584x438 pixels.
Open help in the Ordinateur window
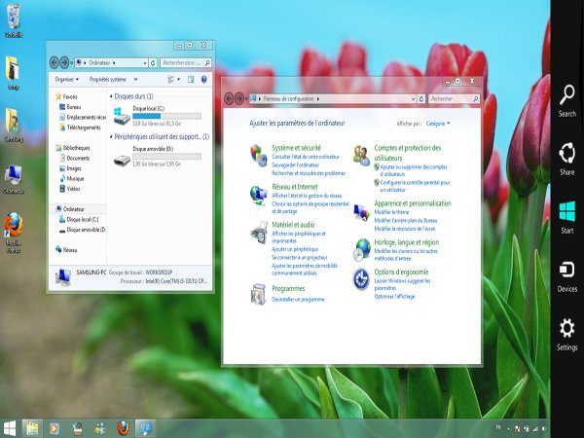[203, 80]
